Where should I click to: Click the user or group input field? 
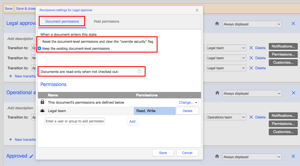coord(75,121)
